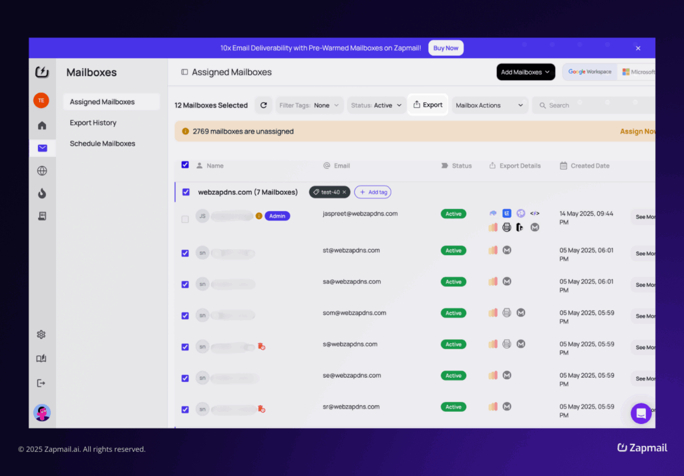This screenshot has width=684, height=476.
Task: Open the code integration icon on jaspreet's row
Action: (x=534, y=213)
